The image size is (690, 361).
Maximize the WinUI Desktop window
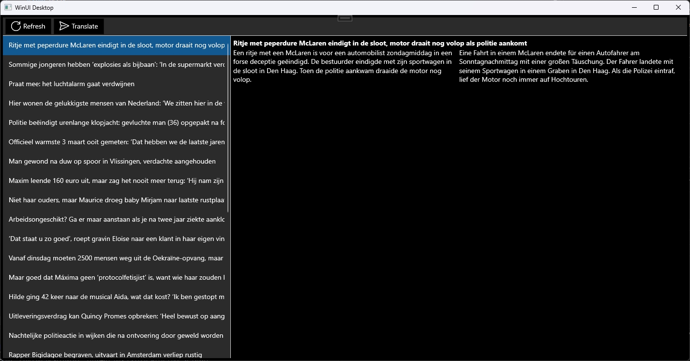[x=656, y=7]
